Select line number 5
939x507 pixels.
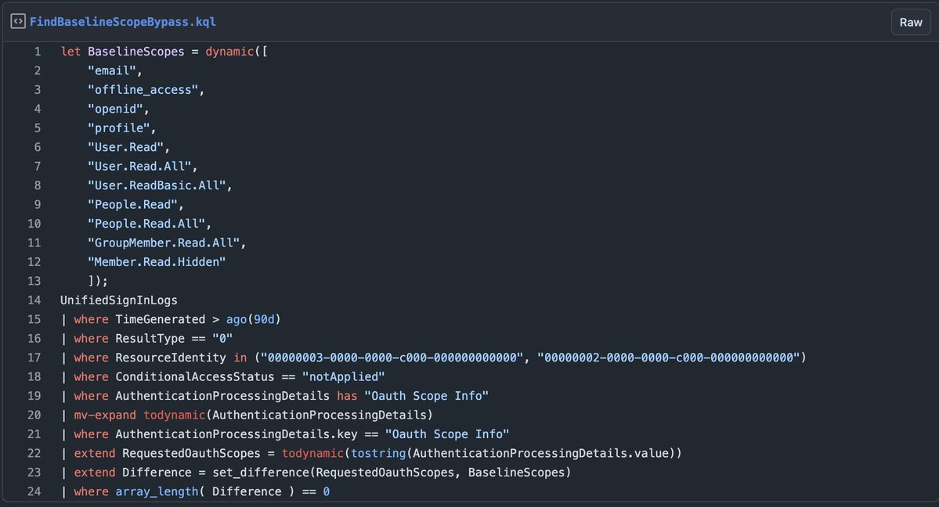coord(37,128)
